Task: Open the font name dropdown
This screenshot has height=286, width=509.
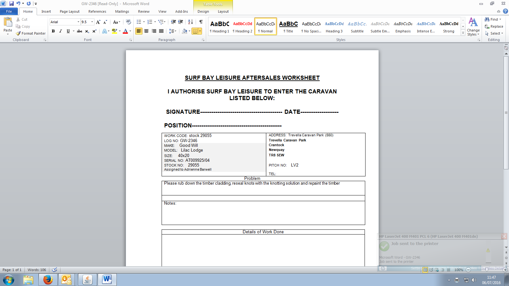Action: 79,22
